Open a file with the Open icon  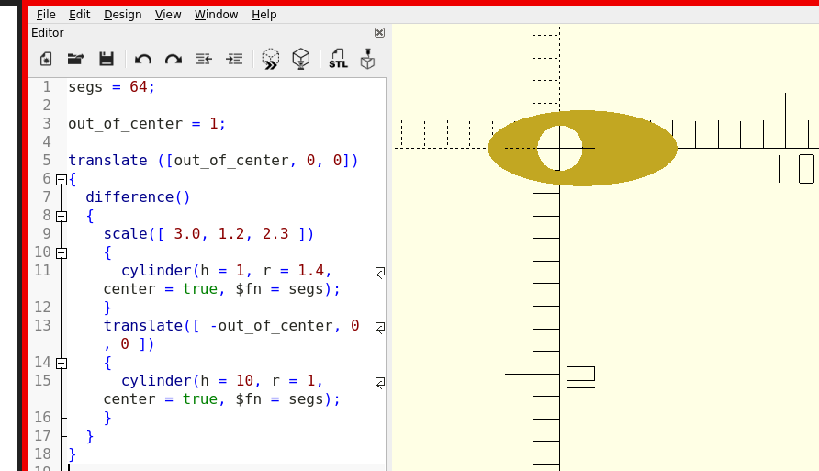(76, 59)
